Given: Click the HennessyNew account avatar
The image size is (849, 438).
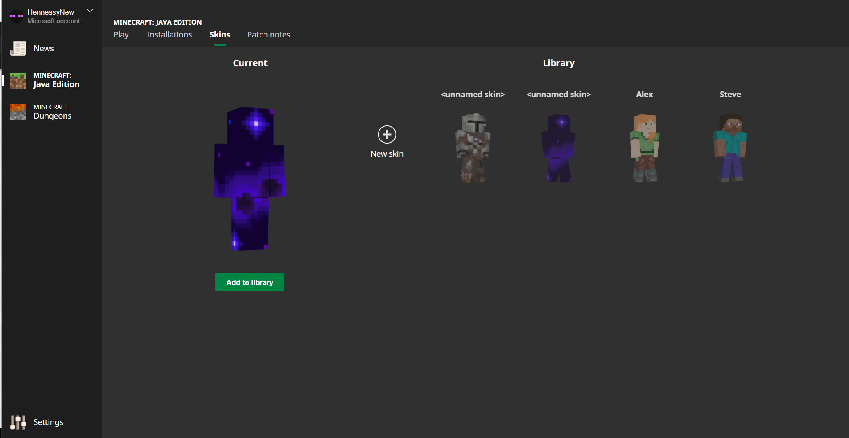Looking at the screenshot, I should pos(16,17).
